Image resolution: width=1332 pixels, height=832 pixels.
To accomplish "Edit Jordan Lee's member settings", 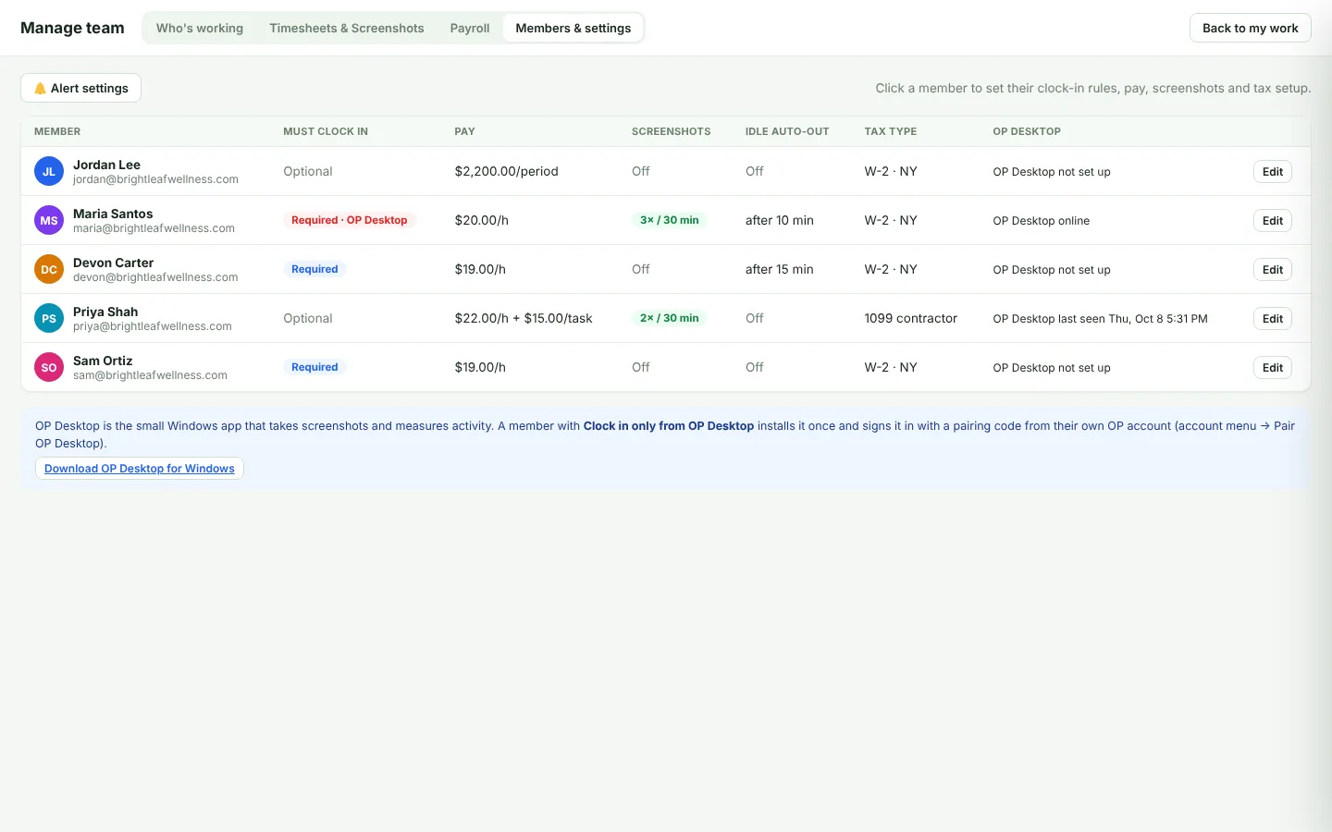I will (1273, 171).
